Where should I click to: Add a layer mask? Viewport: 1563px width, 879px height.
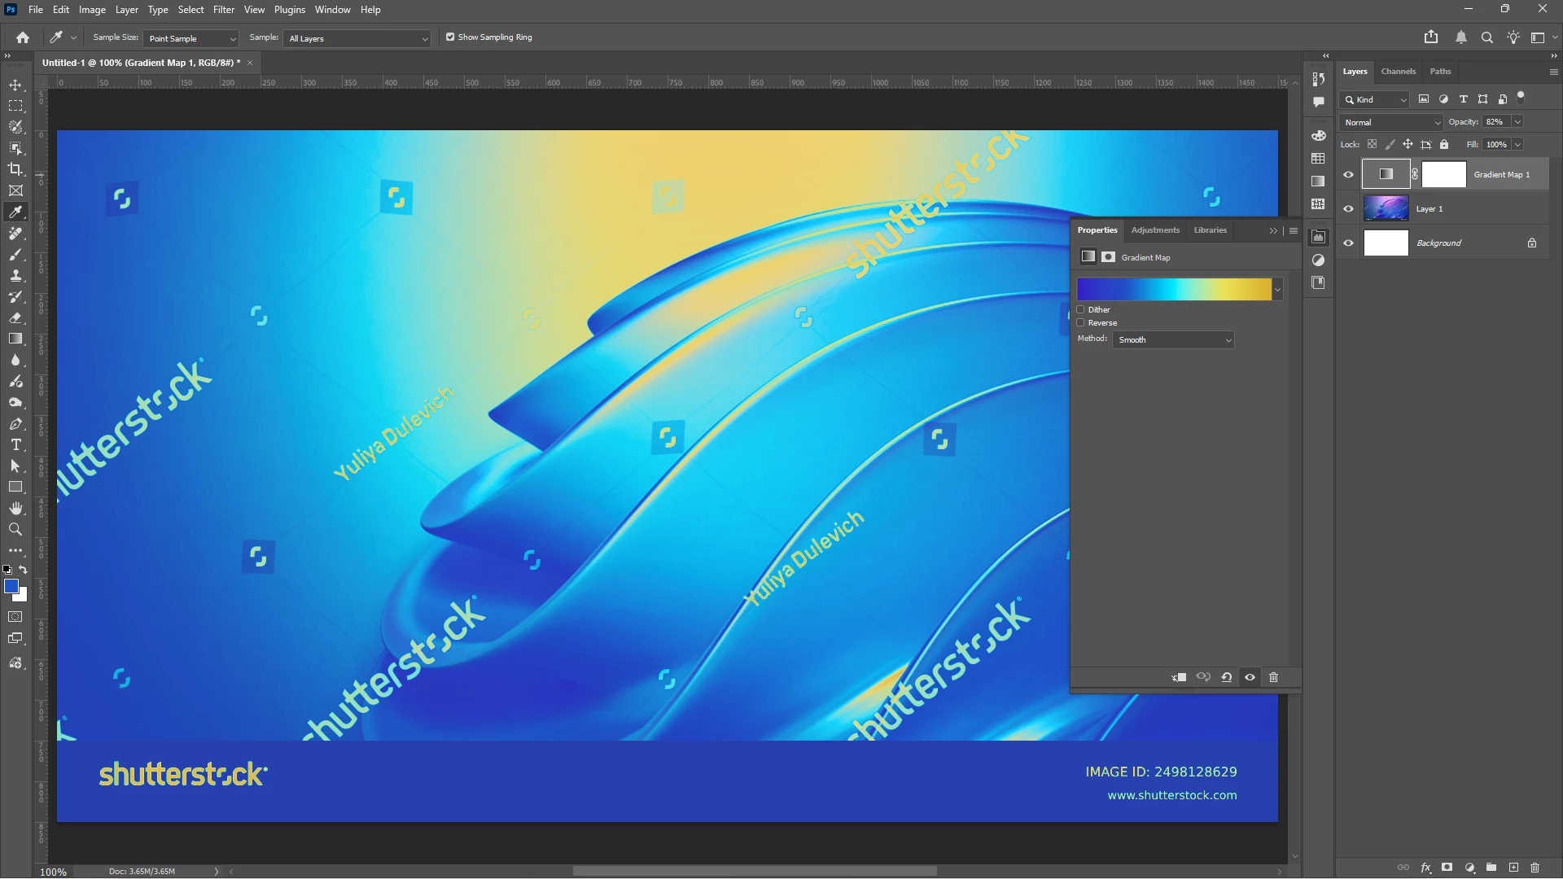pos(1447,868)
